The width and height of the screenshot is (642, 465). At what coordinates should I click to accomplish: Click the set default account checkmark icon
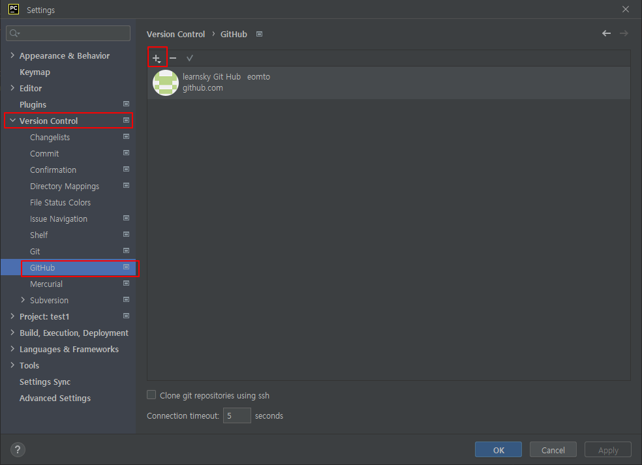[x=190, y=58]
